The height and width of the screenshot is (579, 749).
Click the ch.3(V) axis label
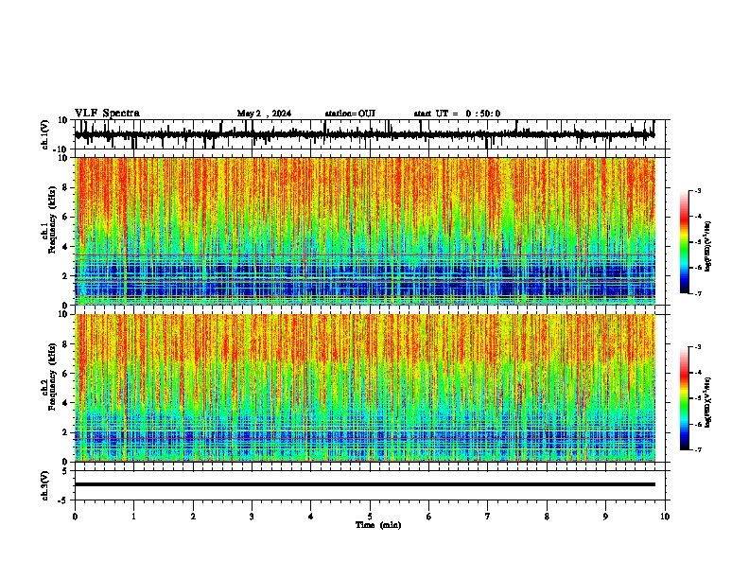[45, 485]
